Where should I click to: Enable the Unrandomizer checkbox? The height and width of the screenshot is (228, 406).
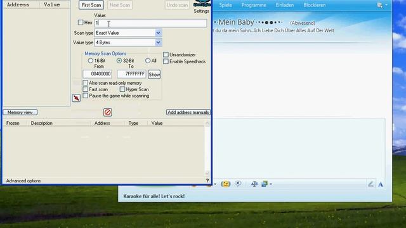[166, 54]
